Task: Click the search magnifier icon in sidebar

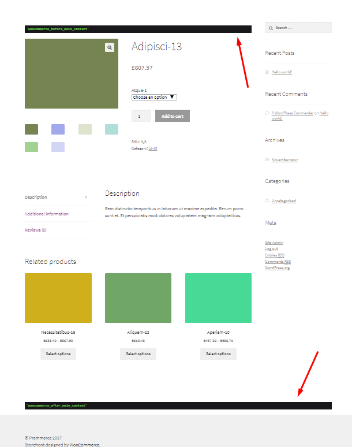Action: [271, 28]
